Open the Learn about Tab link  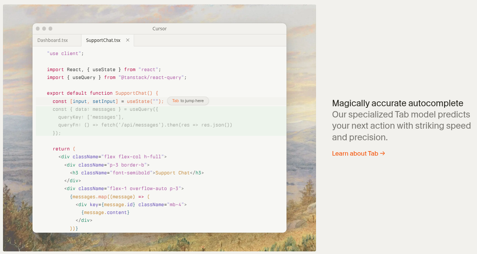pyautogui.click(x=358, y=153)
